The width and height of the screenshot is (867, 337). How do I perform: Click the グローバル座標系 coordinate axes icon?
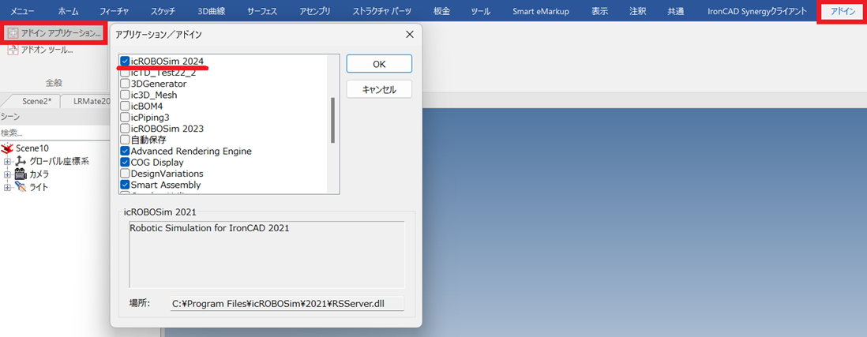click(21, 161)
